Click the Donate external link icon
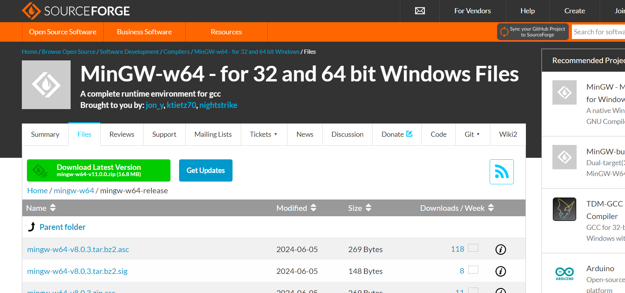The width and height of the screenshot is (625, 293). point(409,134)
